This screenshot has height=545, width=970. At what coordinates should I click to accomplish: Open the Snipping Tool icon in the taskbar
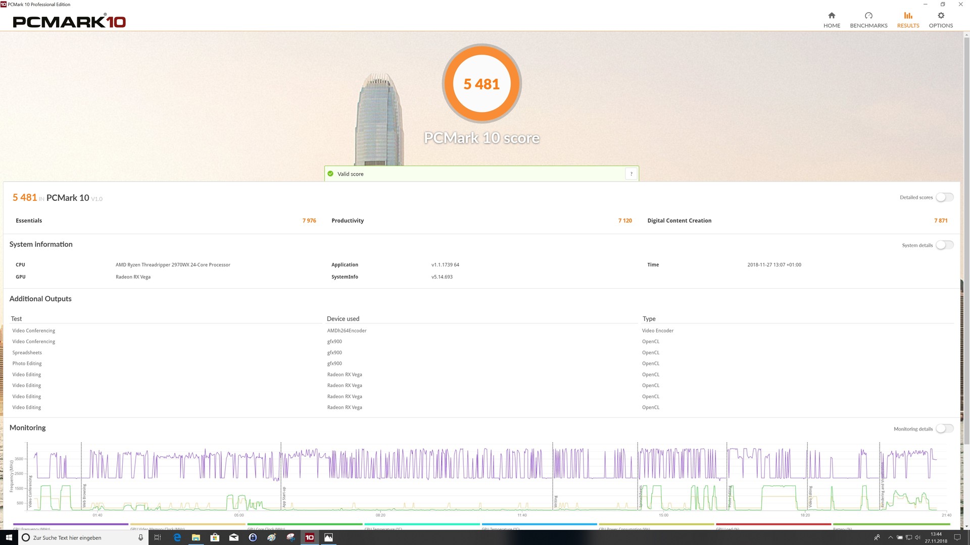(291, 537)
